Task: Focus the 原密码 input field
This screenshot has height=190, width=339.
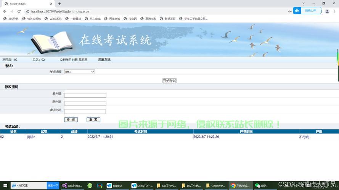Action: coord(85,95)
